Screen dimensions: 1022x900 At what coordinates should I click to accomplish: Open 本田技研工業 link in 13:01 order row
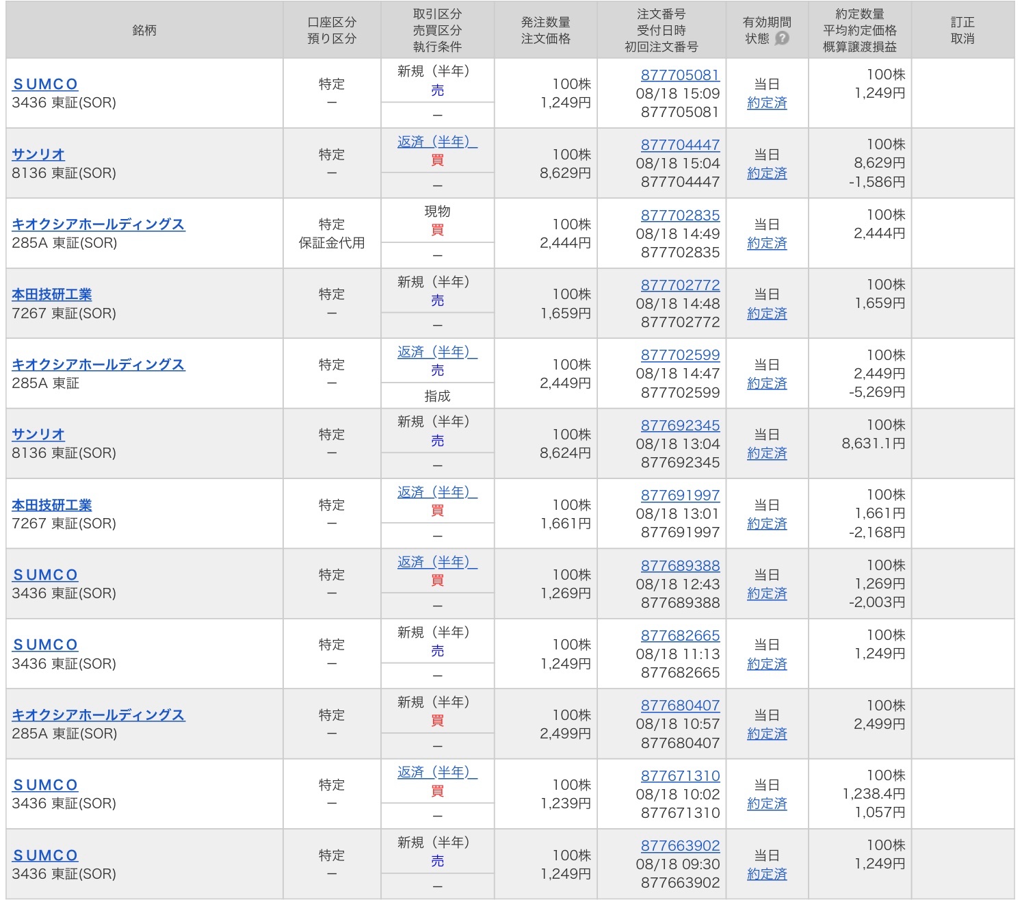(x=52, y=505)
